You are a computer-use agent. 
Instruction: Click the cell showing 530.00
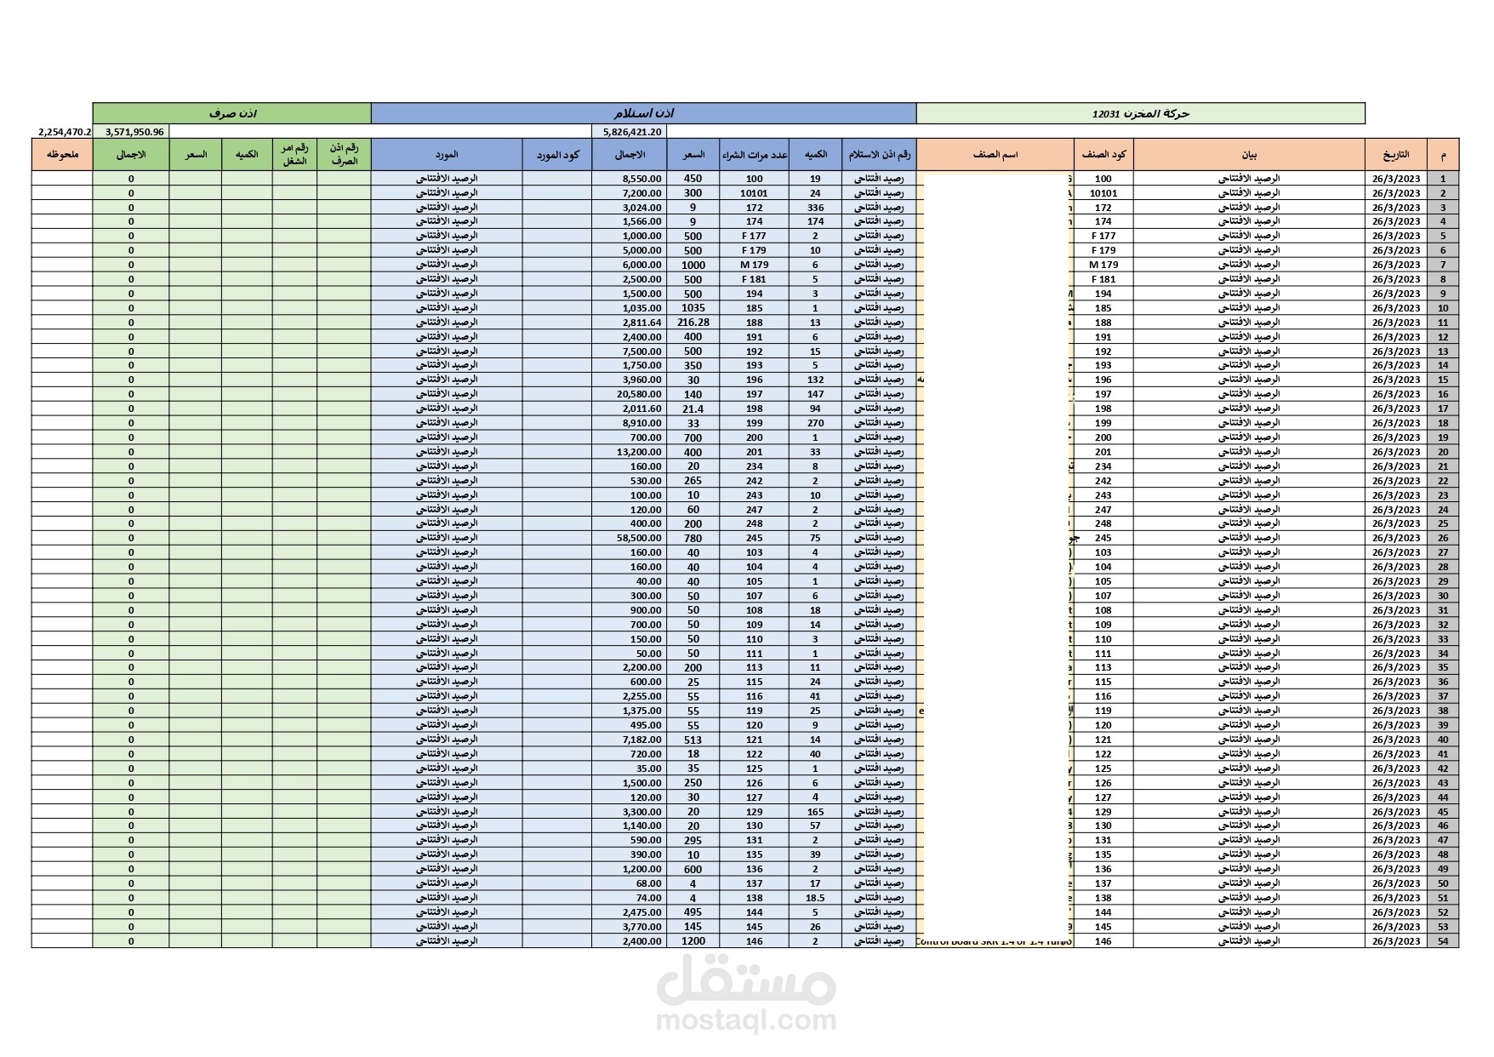tap(630, 481)
